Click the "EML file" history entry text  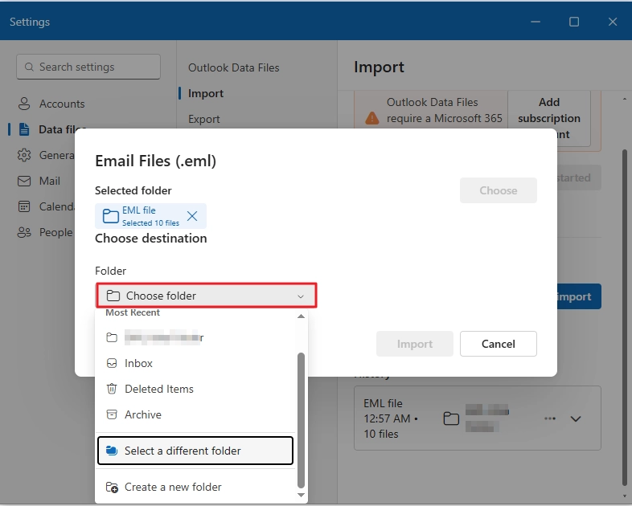(383, 403)
